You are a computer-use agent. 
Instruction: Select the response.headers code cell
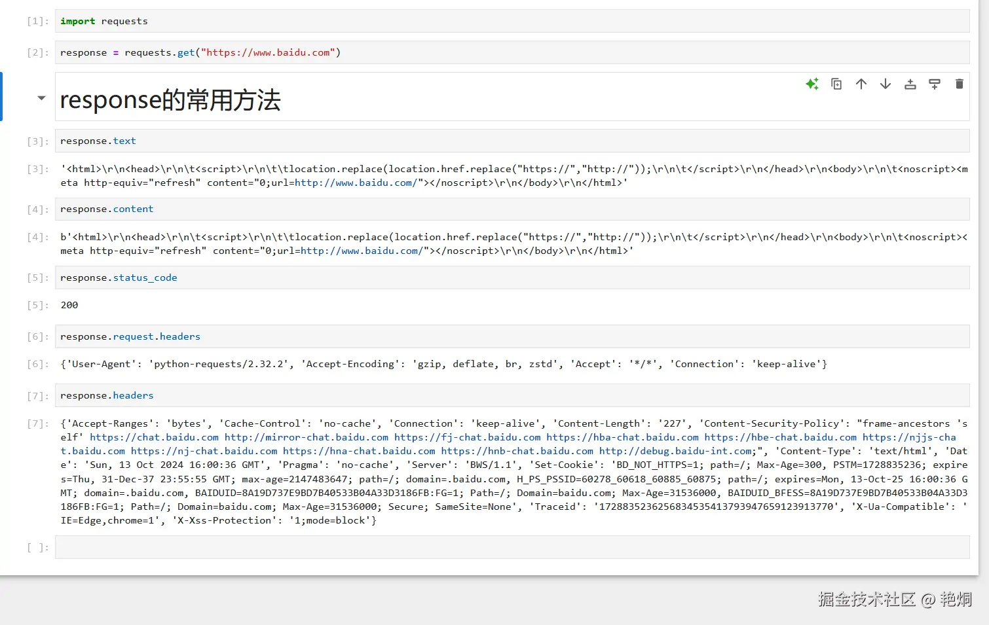196,395
